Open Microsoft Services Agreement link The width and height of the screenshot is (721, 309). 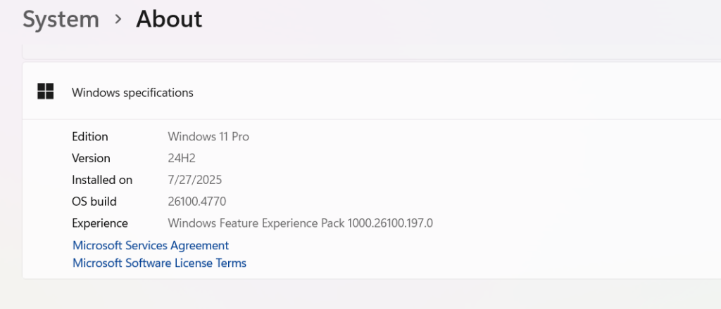[x=151, y=245]
